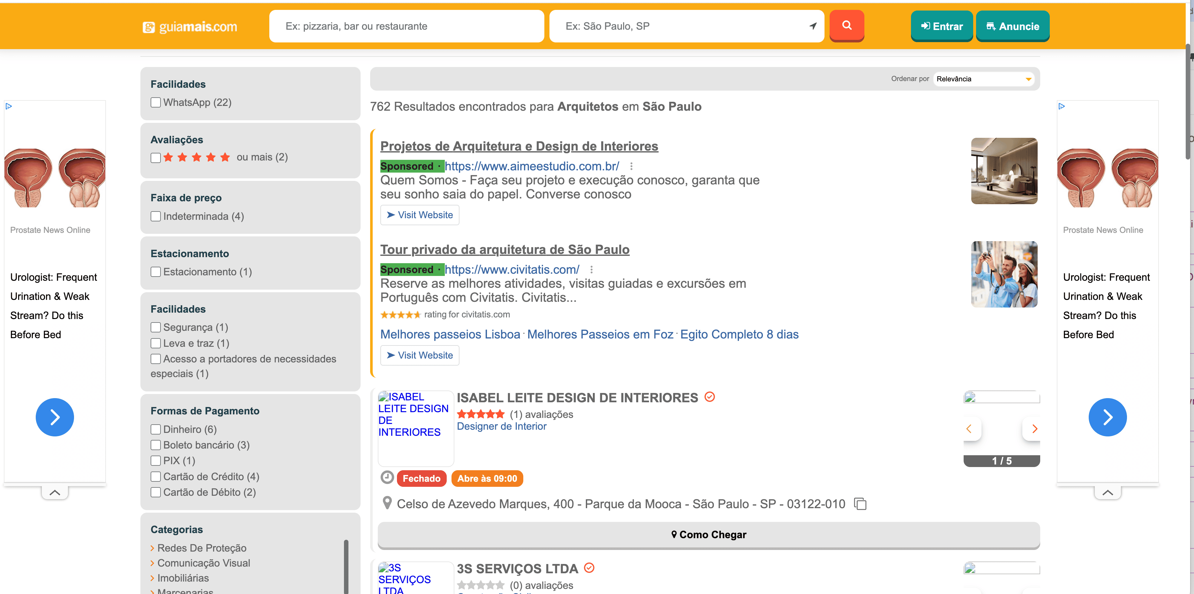Check the Estacionamento filter
Viewport: 1194px width, 594px height.
click(x=156, y=272)
